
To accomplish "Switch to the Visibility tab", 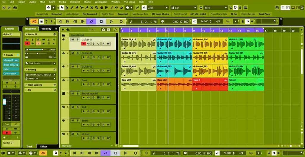I will tap(46, 29).
